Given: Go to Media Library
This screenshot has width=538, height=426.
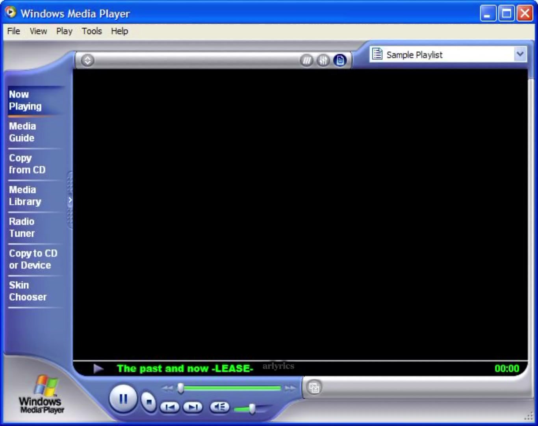Looking at the screenshot, I should pos(25,196).
